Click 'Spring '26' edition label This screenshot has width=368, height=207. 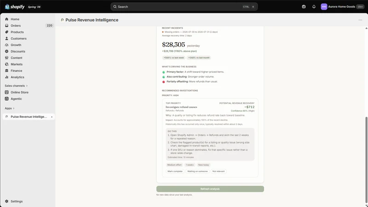coord(34,7)
